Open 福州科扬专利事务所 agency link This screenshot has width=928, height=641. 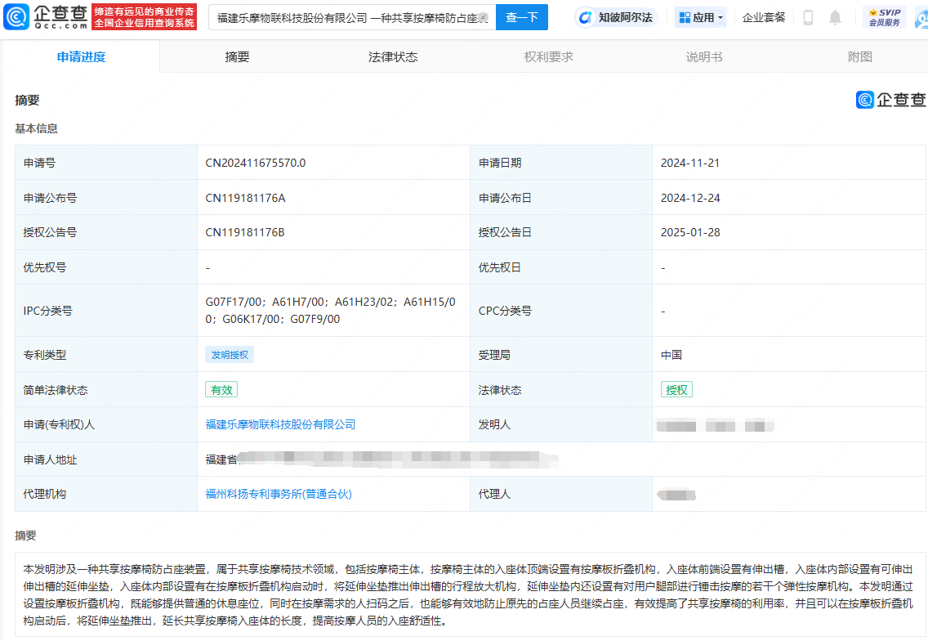click(279, 494)
